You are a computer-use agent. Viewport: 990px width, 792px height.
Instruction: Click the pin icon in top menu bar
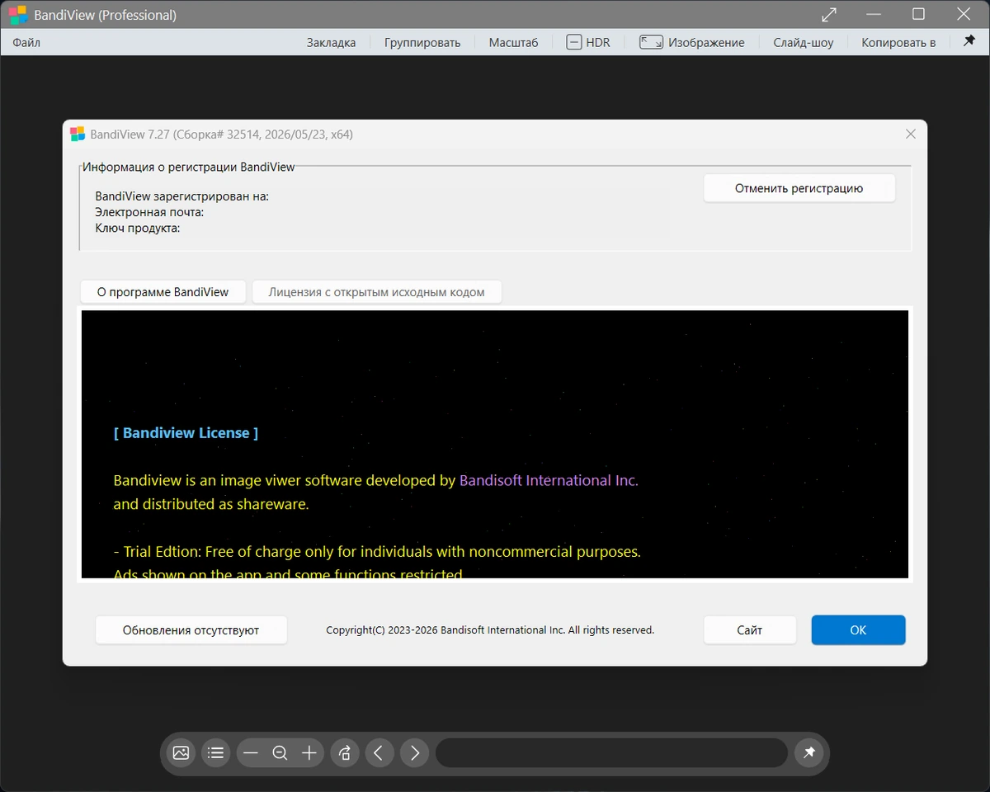pyautogui.click(x=969, y=41)
